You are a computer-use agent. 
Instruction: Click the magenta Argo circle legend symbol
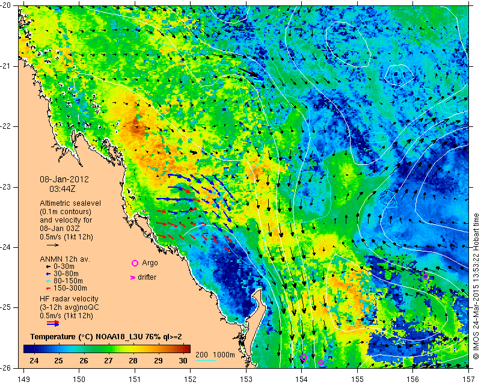(x=135, y=263)
